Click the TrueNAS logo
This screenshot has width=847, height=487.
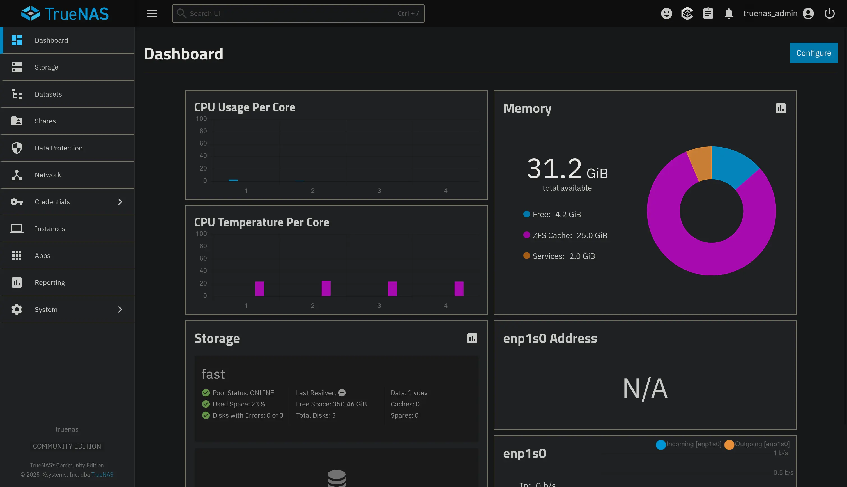point(65,13)
